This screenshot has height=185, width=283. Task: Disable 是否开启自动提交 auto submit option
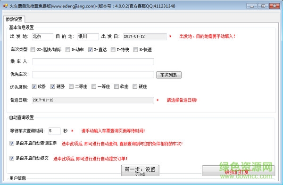[12, 158]
